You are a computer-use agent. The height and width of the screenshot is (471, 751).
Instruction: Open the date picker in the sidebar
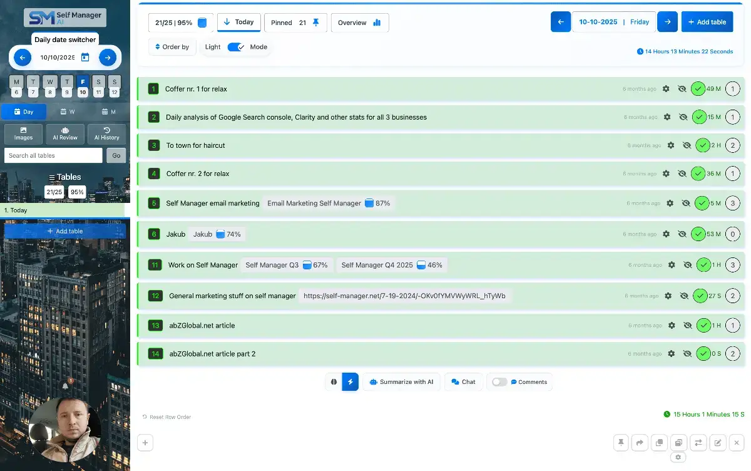pyautogui.click(x=84, y=57)
